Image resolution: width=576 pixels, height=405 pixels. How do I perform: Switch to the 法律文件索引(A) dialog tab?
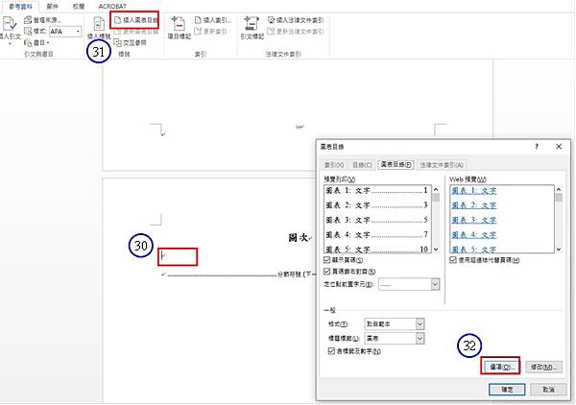442,165
